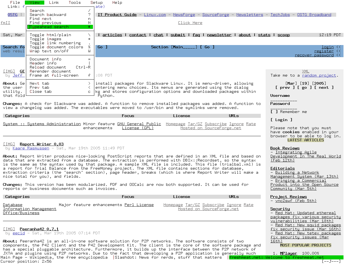Open the Tools menu
The height and width of the screenshot is (264, 344).
pyautogui.click(x=75, y=2)
